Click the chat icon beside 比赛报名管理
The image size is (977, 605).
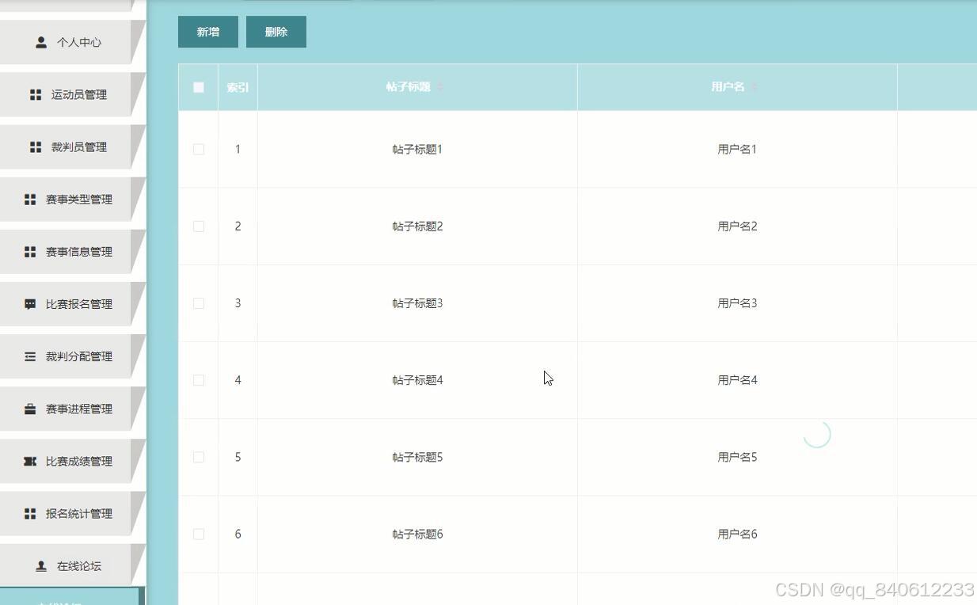30,304
